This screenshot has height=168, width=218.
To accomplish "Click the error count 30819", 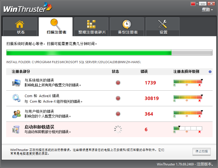I will (152, 98).
